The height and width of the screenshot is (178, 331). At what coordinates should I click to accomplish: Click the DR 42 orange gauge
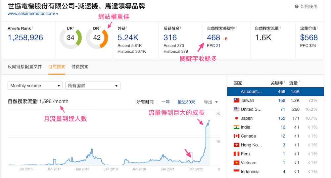coord(97,38)
